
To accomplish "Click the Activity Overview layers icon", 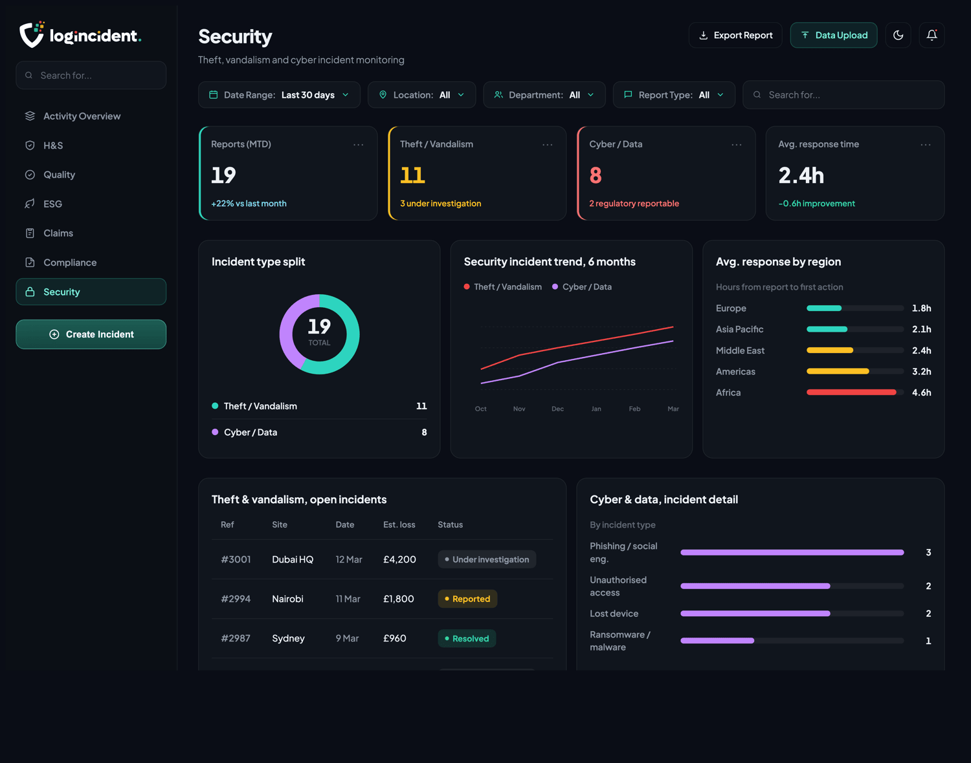I will click(30, 116).
